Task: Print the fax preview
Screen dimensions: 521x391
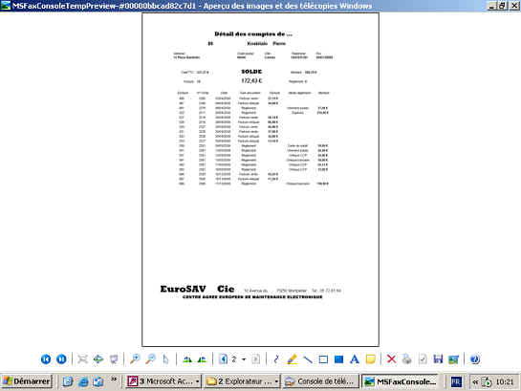Action: 406,359
